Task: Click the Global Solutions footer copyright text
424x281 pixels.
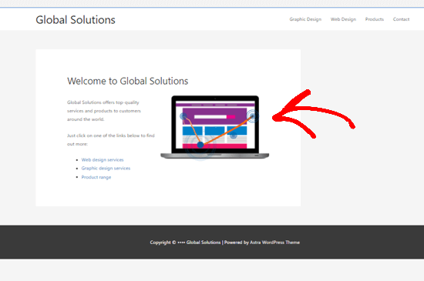Action: click(204, 243)
